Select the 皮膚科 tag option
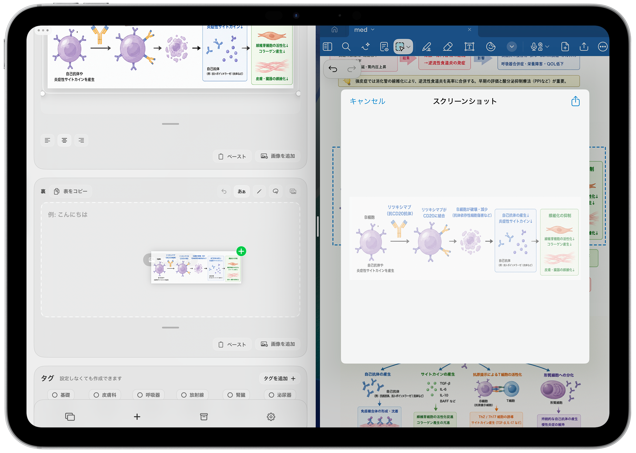The height and width of the screenshot is (453, 636). tap(105, 395)
